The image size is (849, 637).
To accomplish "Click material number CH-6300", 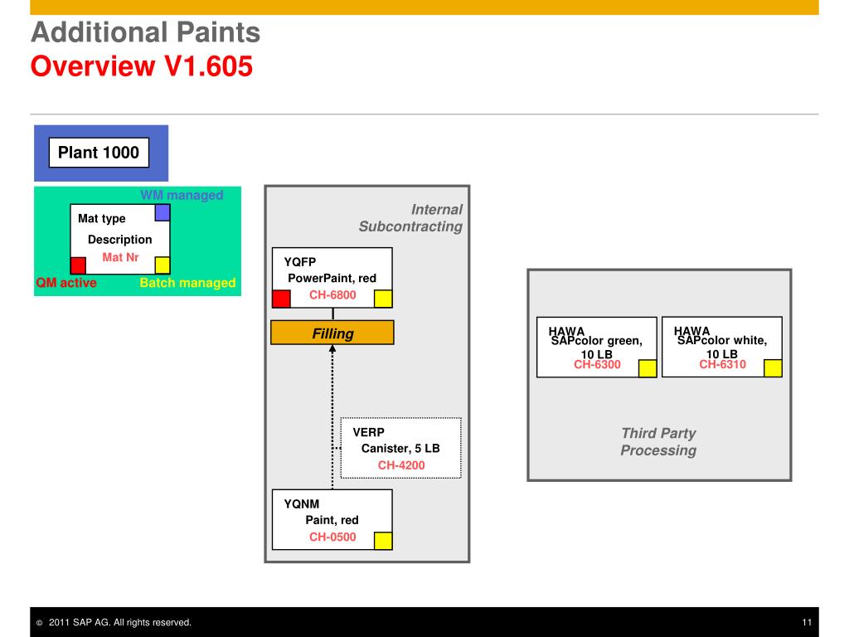I will tap(597, 365).
